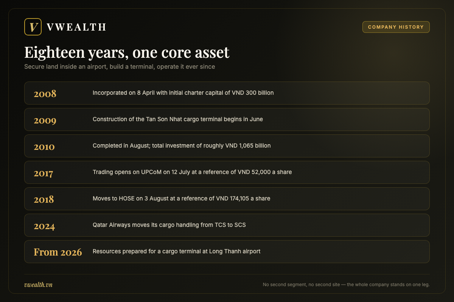Click the footer note about one leg
This screenshot has height=302, width=454.
pyautogui.click(x=346, y=285)
